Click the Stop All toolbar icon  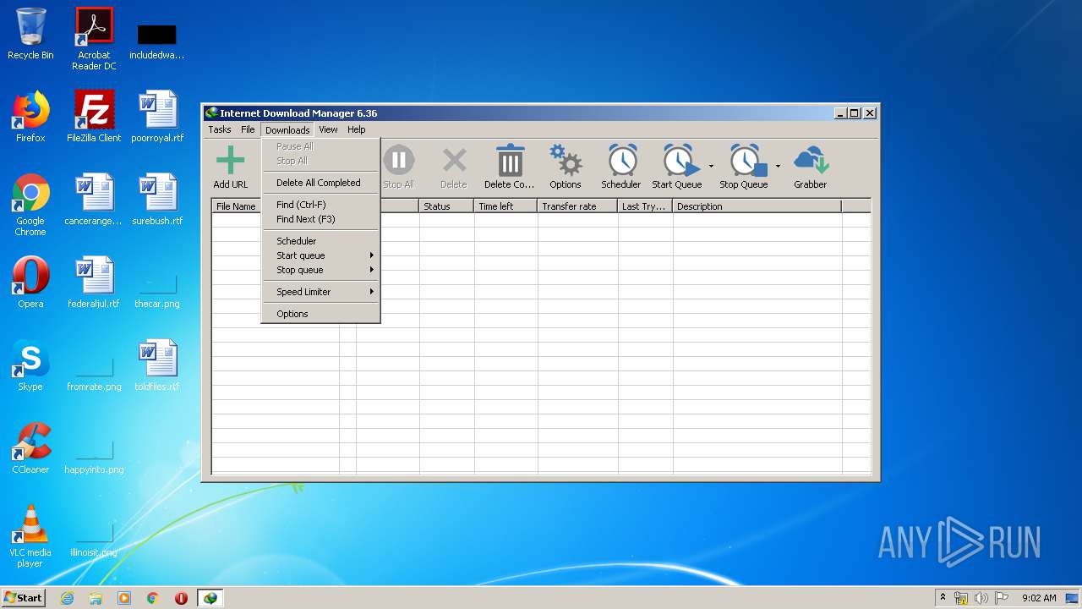tap(398, 167)
